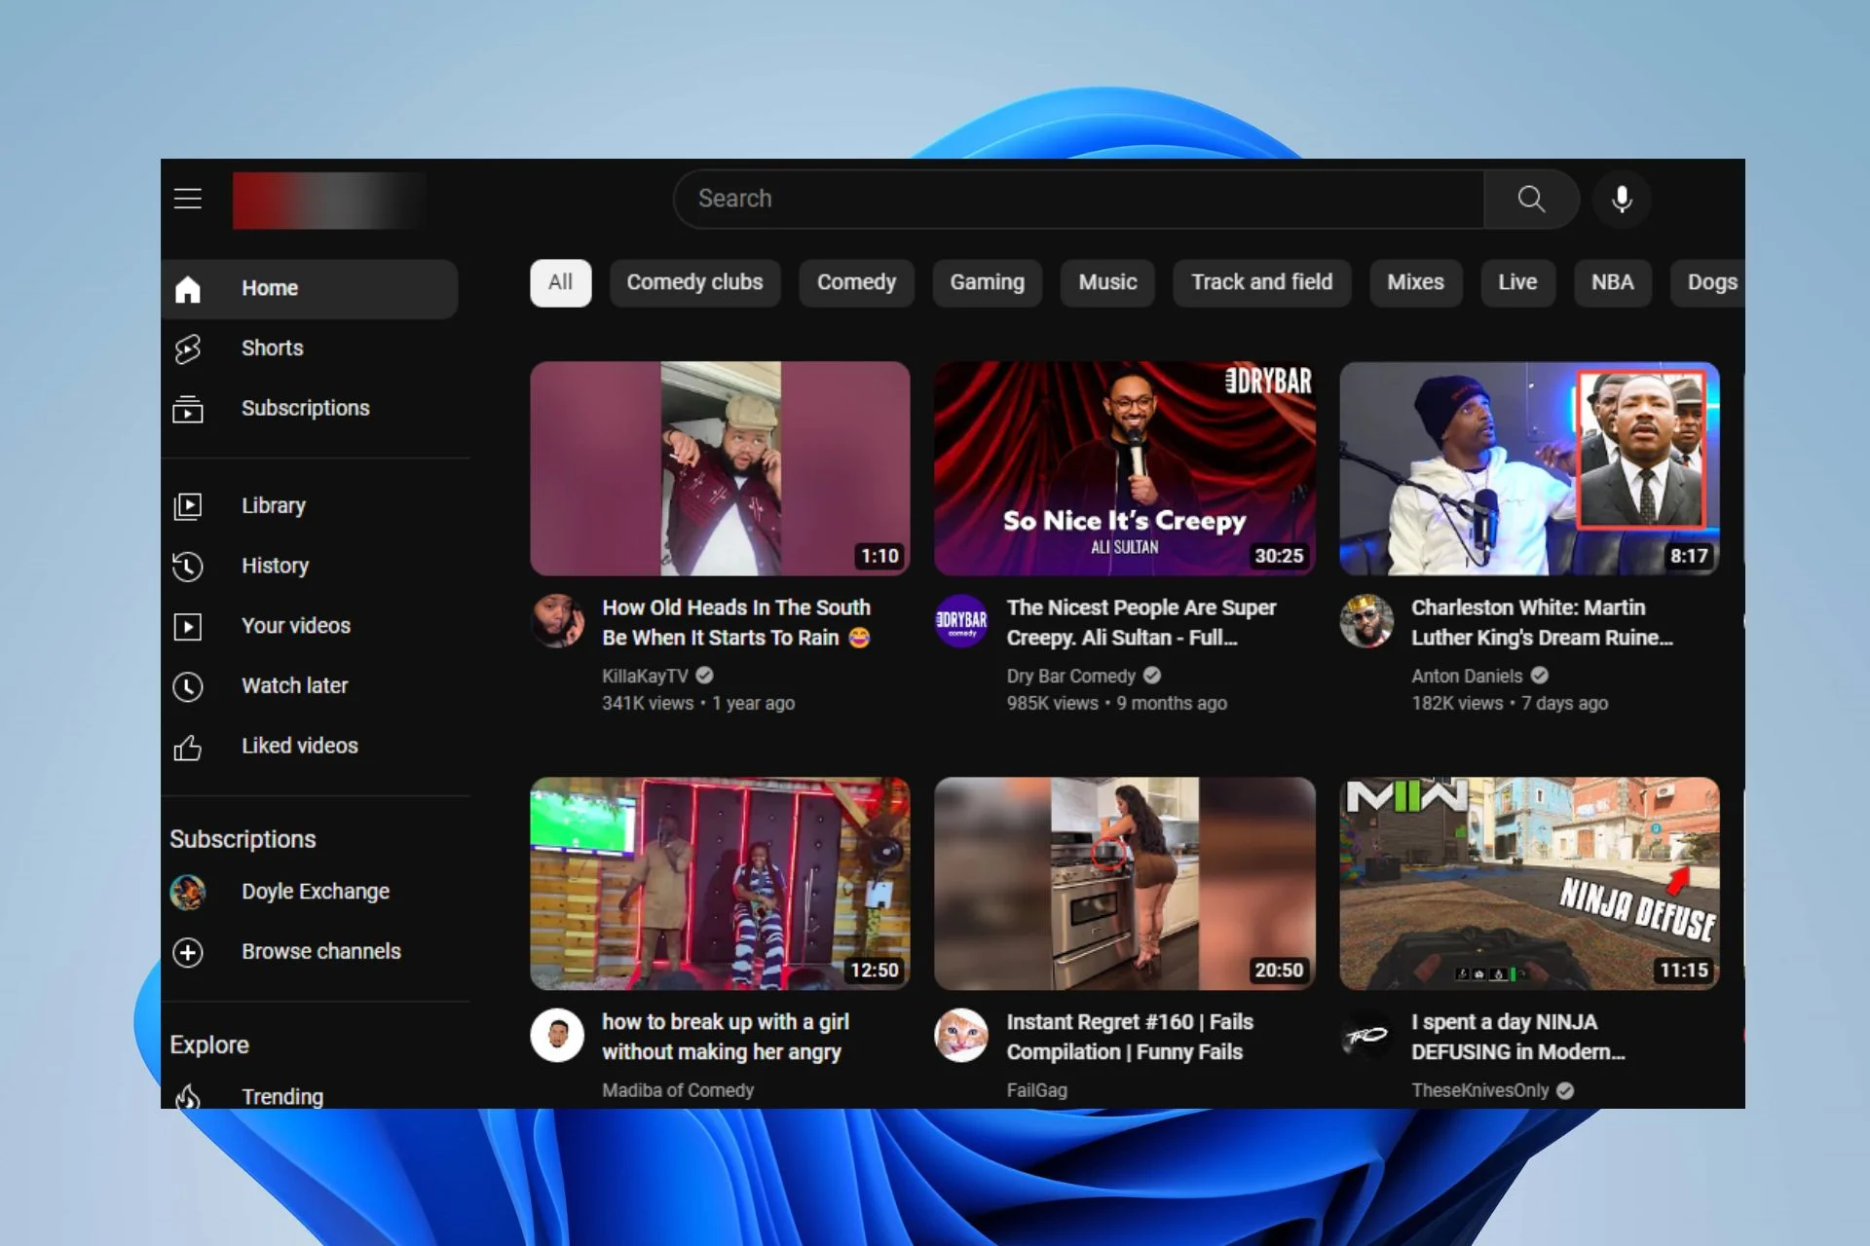This screenshot has width=1870, height=1246.
Task: Open title 'Instant Regret #160 | Fails'
Action: (1130, 1037)
